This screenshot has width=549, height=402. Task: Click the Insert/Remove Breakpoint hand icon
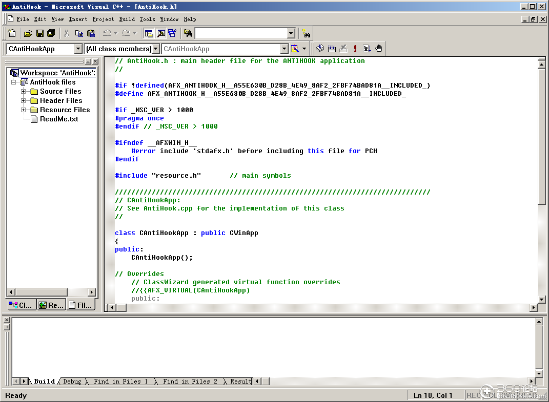pos(379,49)
